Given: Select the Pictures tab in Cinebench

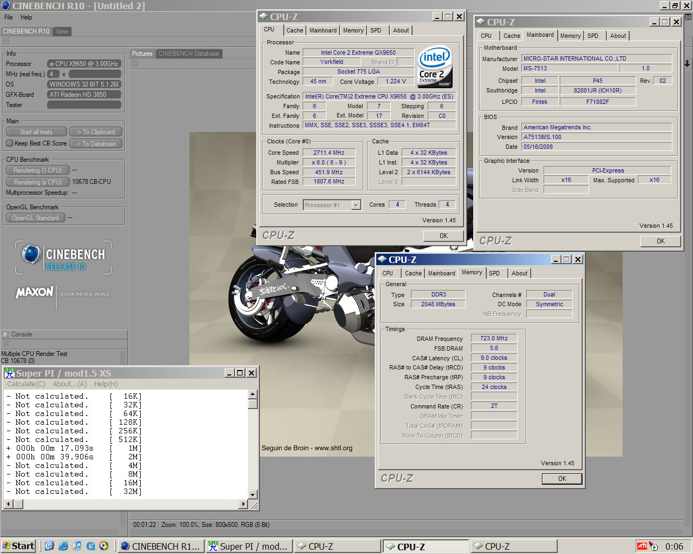Looking at the screenshot, I should tap(142, 54).
